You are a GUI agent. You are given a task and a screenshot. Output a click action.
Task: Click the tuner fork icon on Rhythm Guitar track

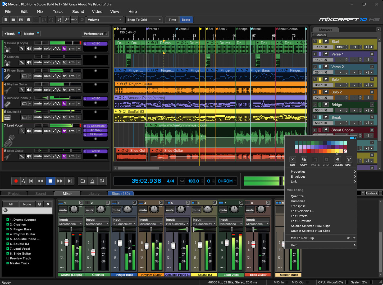pos(22,90)
